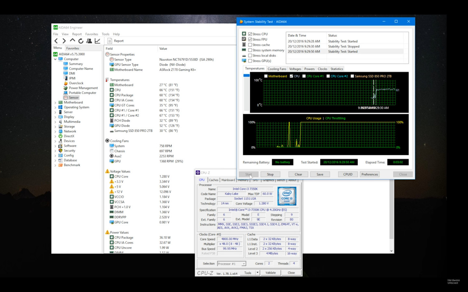Click the Config icon in tree
Viewport: 468px width, 292px height.
tap(60, 155)
